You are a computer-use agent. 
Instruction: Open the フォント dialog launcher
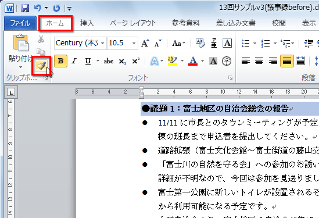[230, 78]
